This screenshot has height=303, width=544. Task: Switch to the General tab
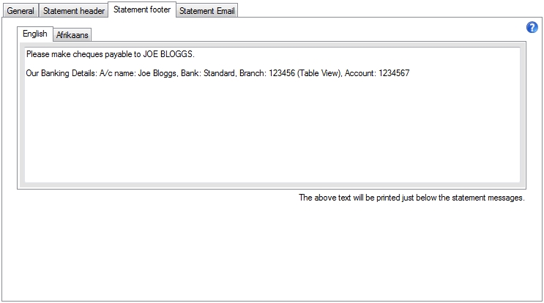pos(21,12)
